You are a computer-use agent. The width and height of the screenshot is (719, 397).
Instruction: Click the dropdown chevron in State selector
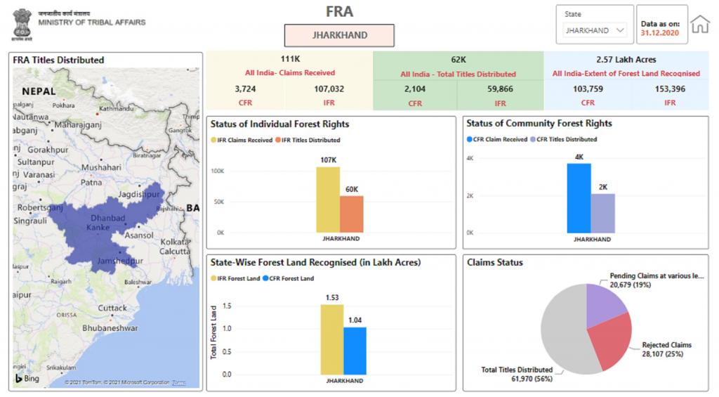point(619,31)
